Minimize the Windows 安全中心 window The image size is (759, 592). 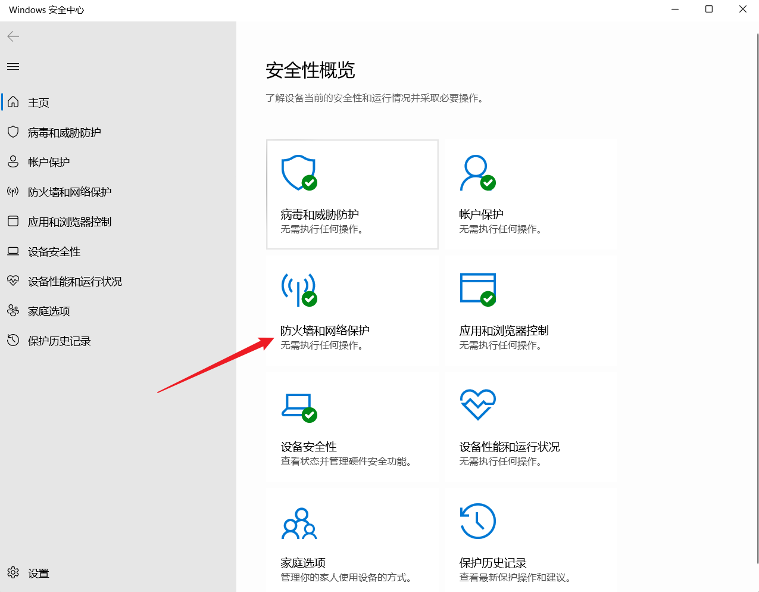[x=675, y=10]
